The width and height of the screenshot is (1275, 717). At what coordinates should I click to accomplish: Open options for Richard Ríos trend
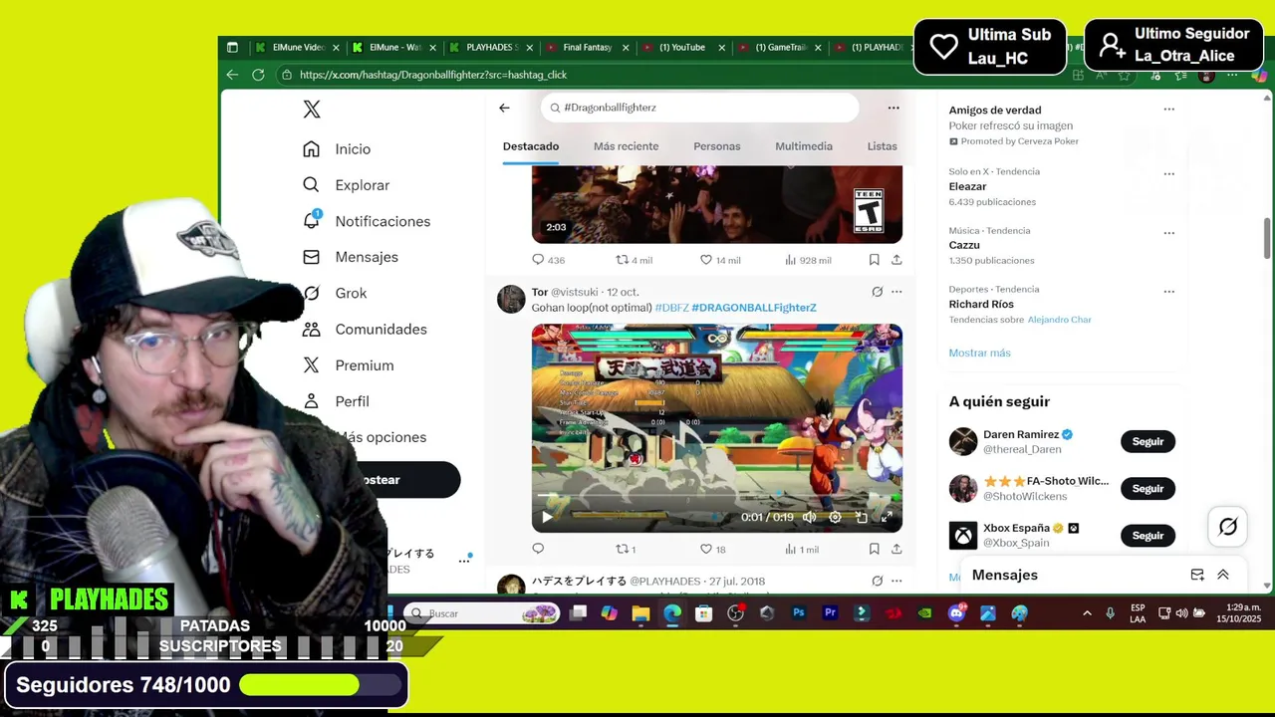pos(1169,292)
